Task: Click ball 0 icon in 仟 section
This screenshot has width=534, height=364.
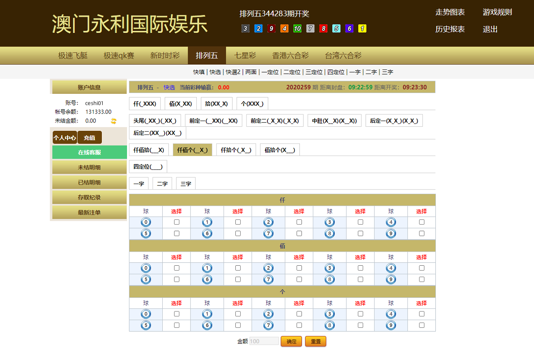Action: 146,222
